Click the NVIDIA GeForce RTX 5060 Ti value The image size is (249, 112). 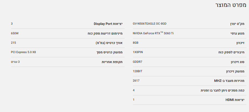tap(153, 33)
